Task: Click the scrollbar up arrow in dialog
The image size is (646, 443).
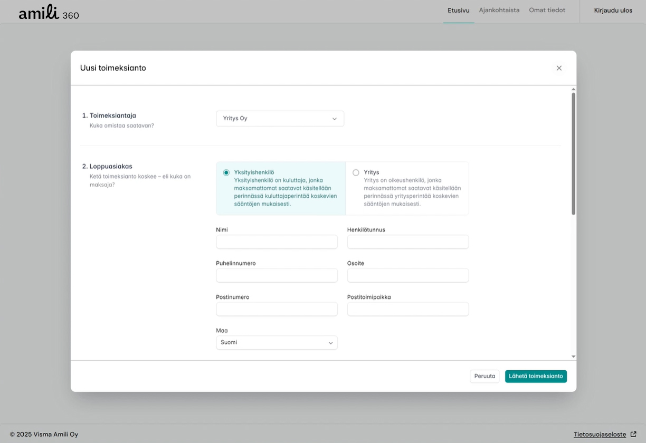Action: (573, 90)
